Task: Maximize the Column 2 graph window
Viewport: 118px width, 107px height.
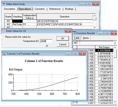Action: coord(75,53)
